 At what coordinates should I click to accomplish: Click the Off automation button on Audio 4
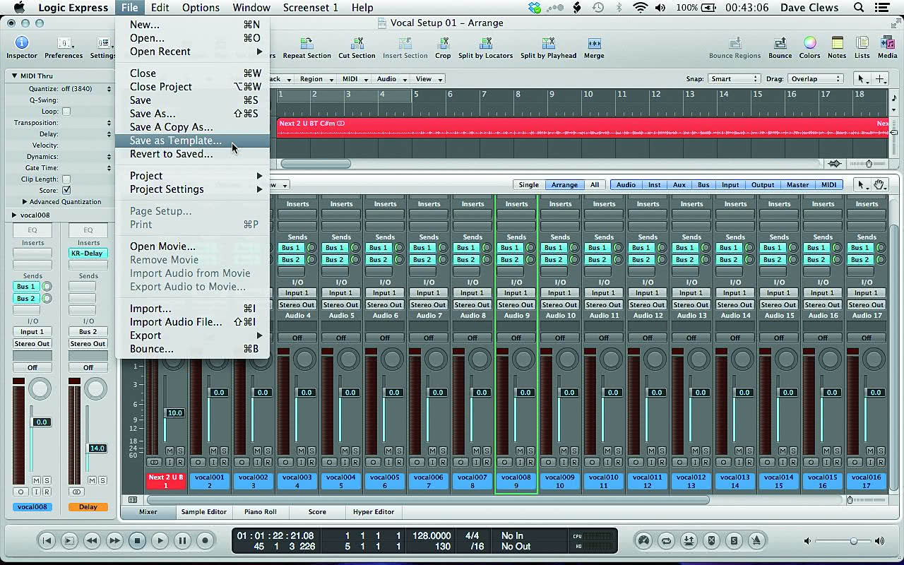(x=297, y=338)
